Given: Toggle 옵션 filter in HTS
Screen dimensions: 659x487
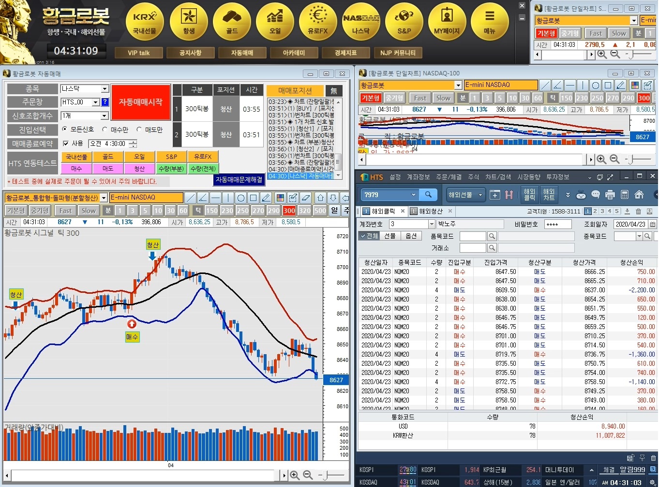Looking at the screenshot, I should tap(411, 236).
